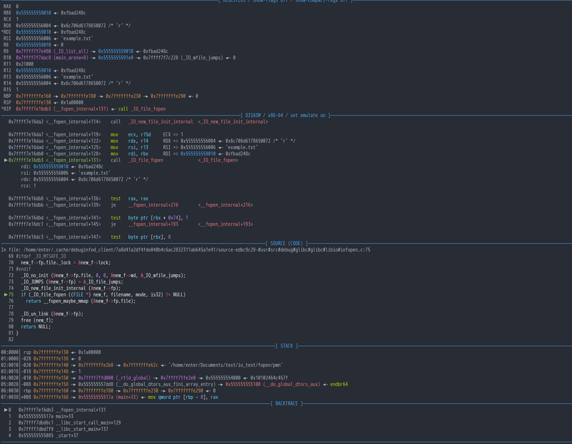Click stack entry 01:0008
This screenshot has height=444, width=572.
[41, 359]
